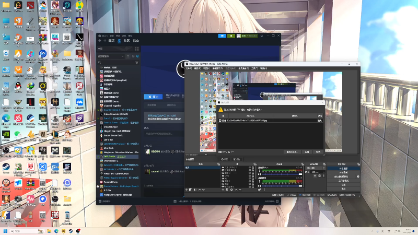
Task: Select missing image file row in dialog table
Action: tap(270, 121)
